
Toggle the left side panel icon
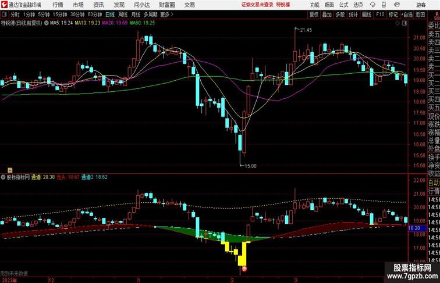[x=4, y=15]
